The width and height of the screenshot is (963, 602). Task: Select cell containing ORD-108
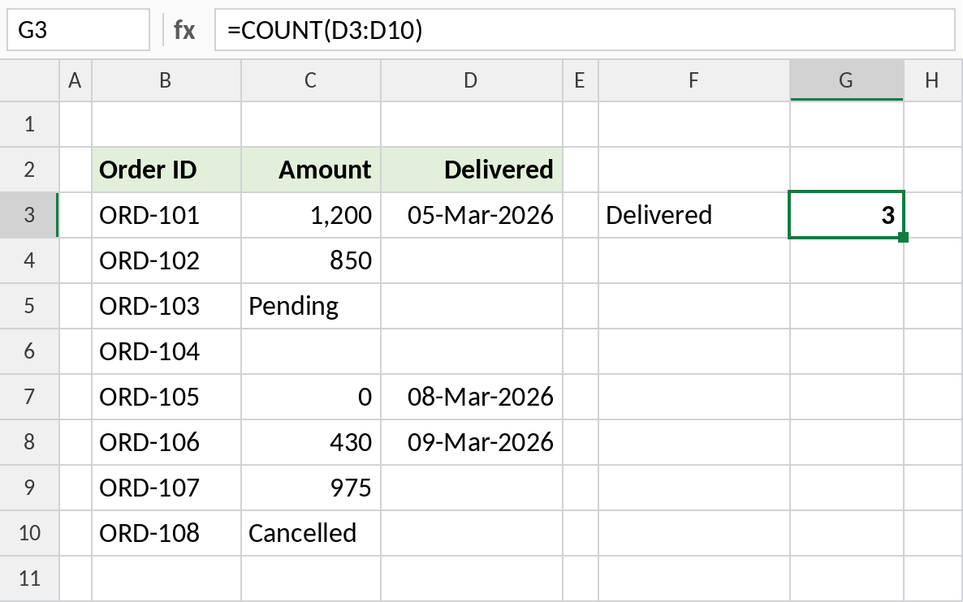pos(166,533)
